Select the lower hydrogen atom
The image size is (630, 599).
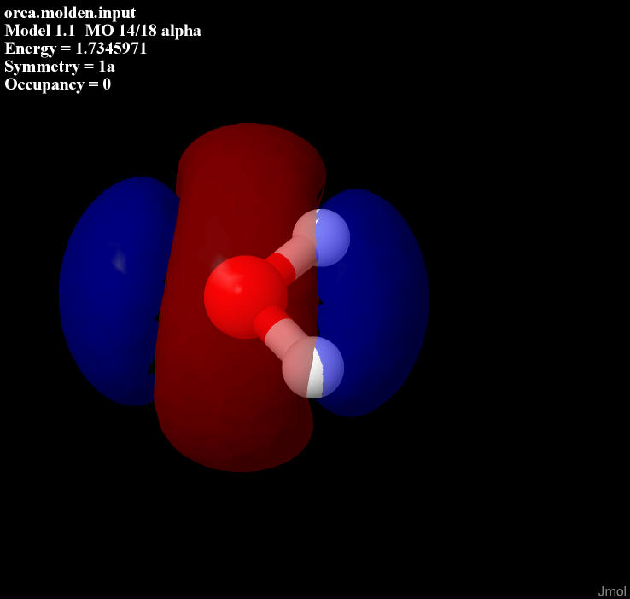click(313, 368)
